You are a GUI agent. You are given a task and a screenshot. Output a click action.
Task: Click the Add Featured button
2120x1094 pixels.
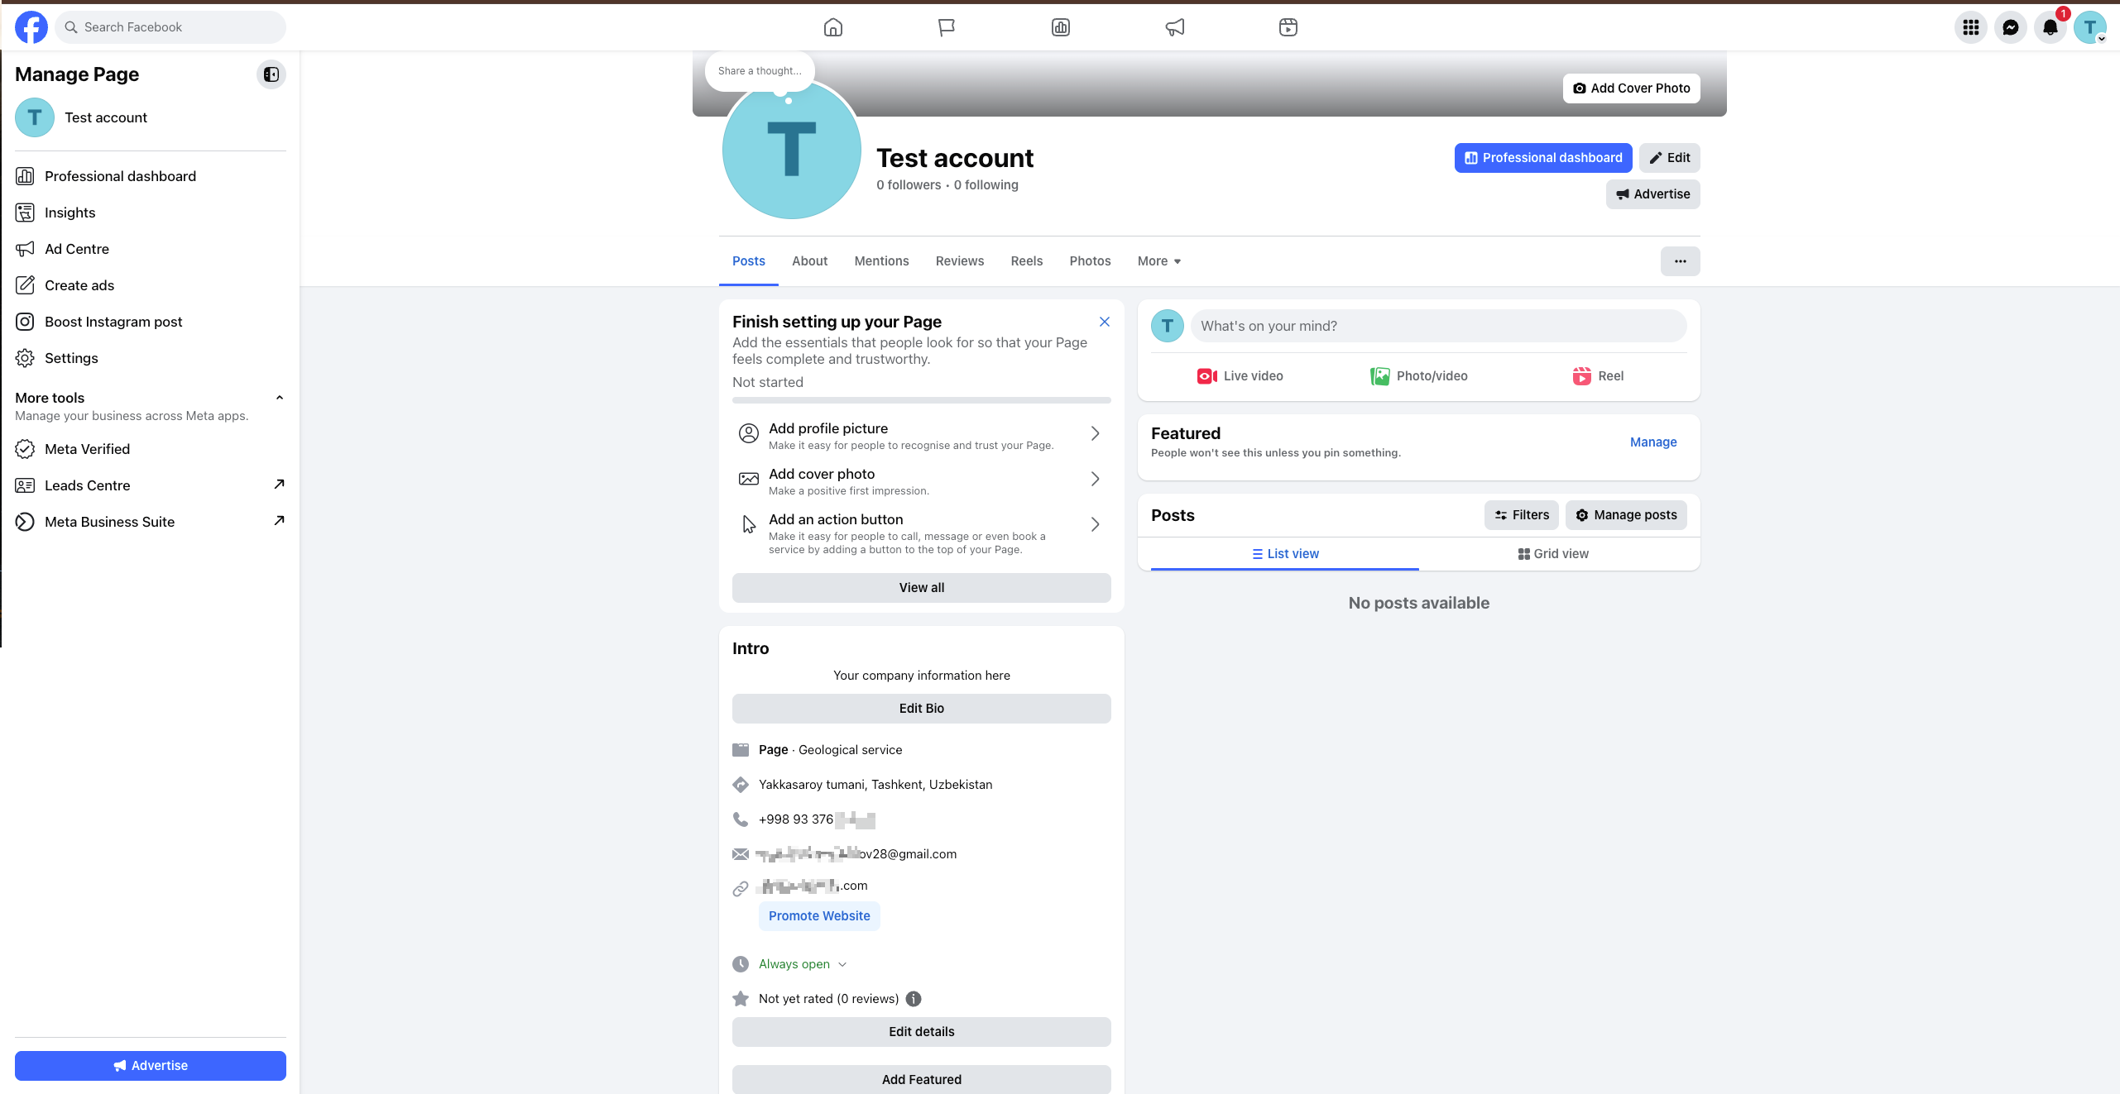tap(922, 1080)
